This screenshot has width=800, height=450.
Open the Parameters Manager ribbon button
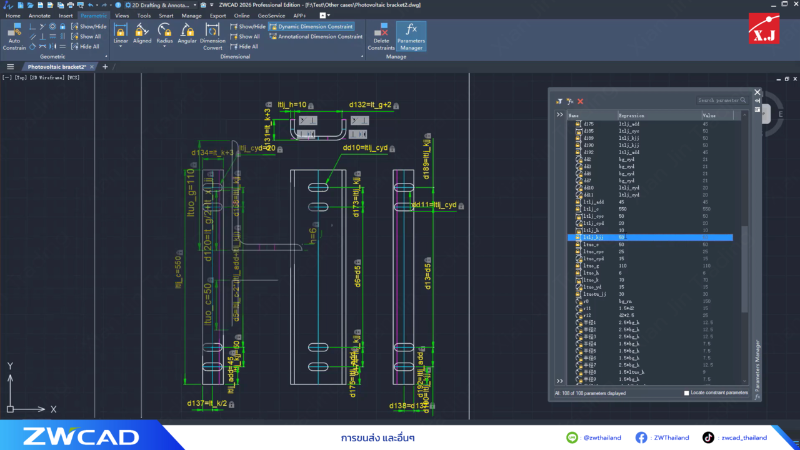pyautogui.click(x=411, y=37)
